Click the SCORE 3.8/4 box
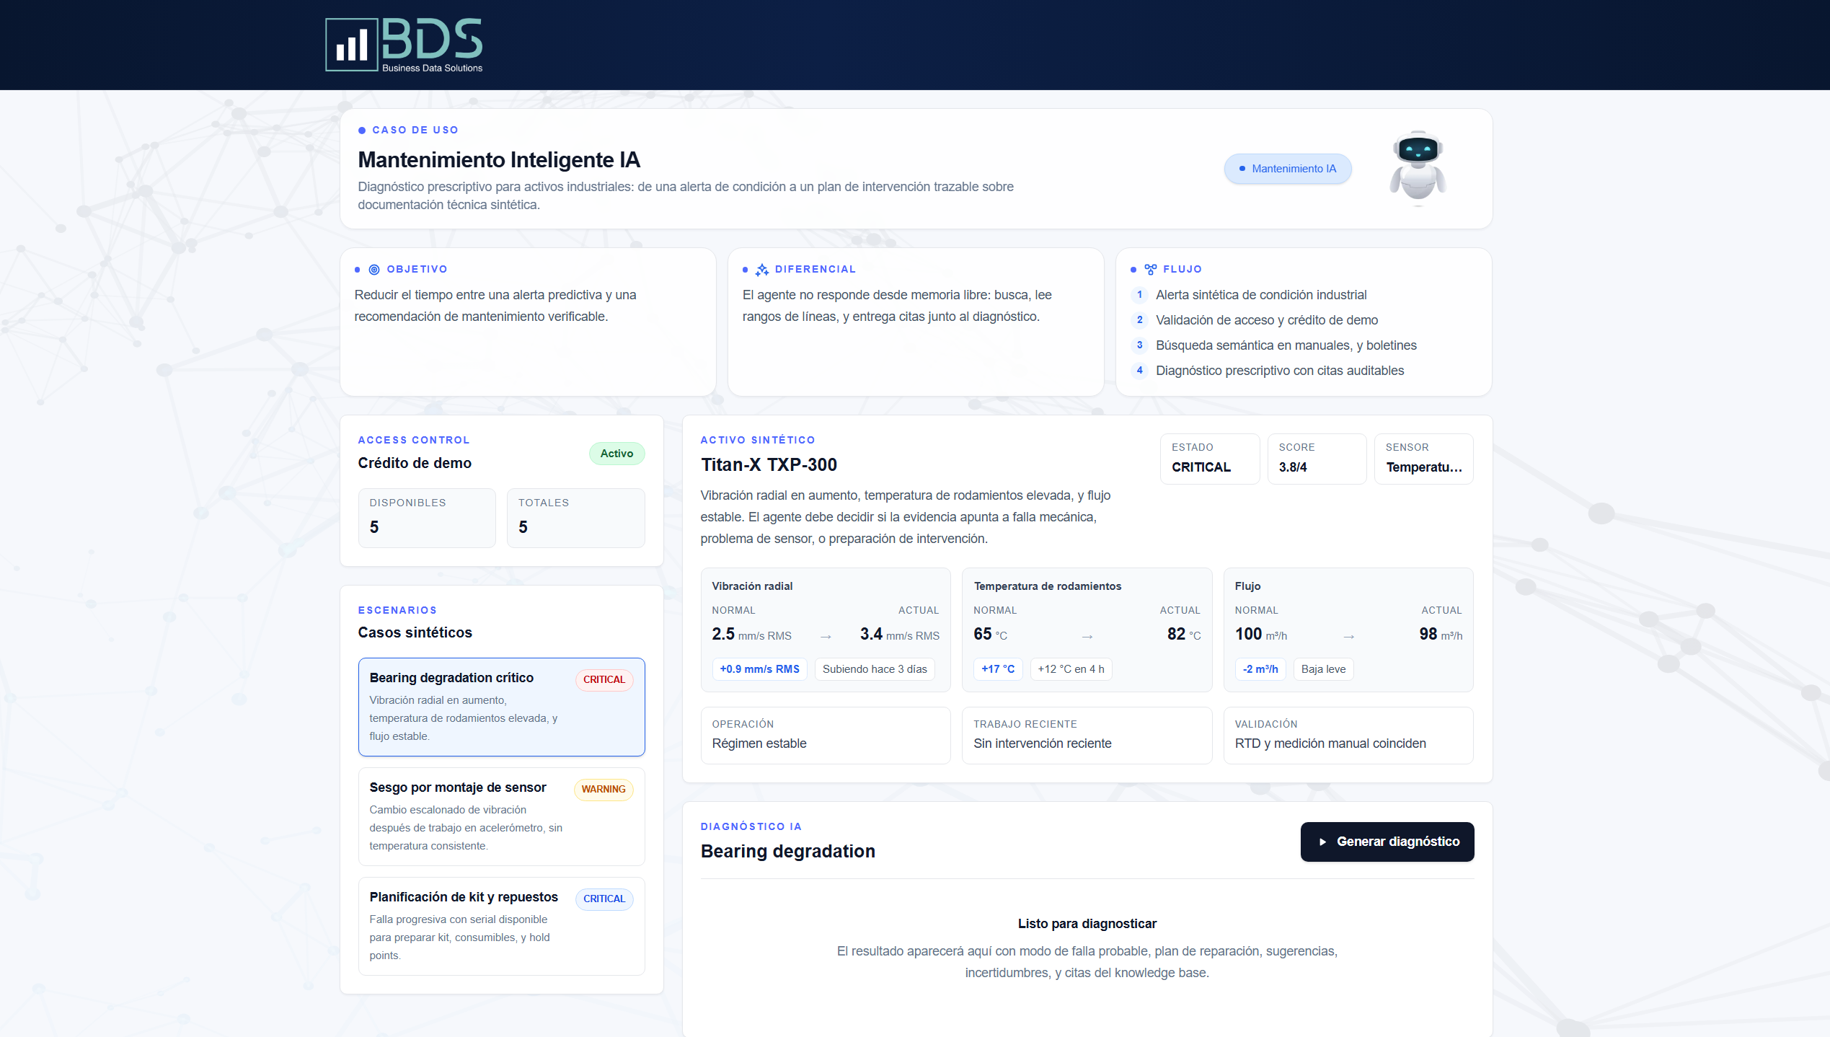Screen dimensions: 1830x1037 pos(1317,459)
